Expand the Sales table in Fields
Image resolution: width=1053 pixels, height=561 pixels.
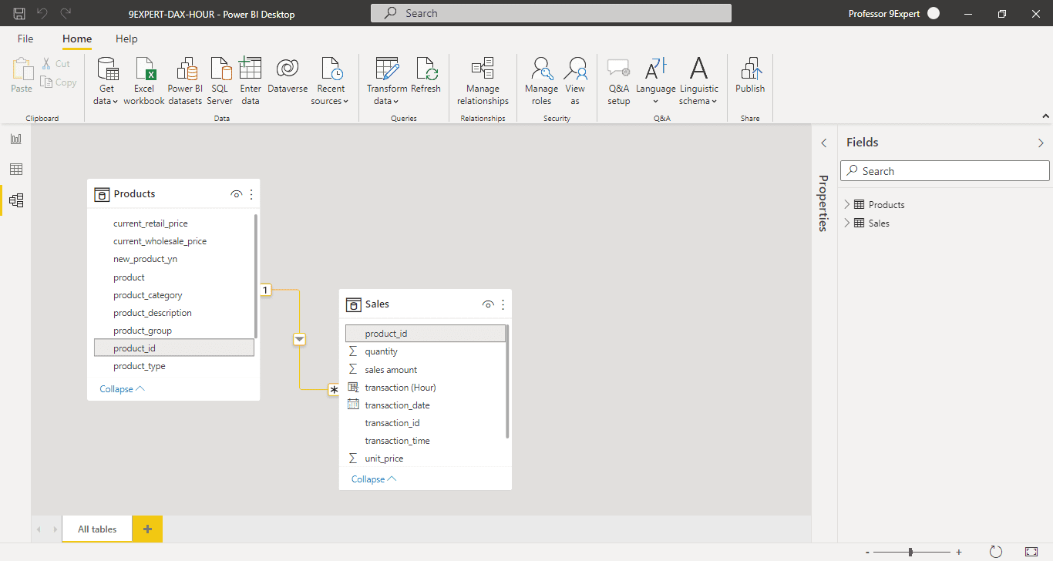pos(847,223)
